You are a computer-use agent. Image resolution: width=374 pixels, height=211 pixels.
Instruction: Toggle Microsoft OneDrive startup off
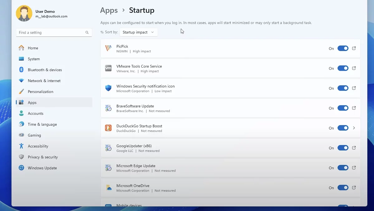coord(343,188)
